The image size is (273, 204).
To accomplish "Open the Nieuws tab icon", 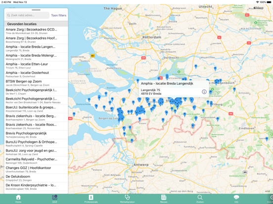I will (x=164, y=197).
